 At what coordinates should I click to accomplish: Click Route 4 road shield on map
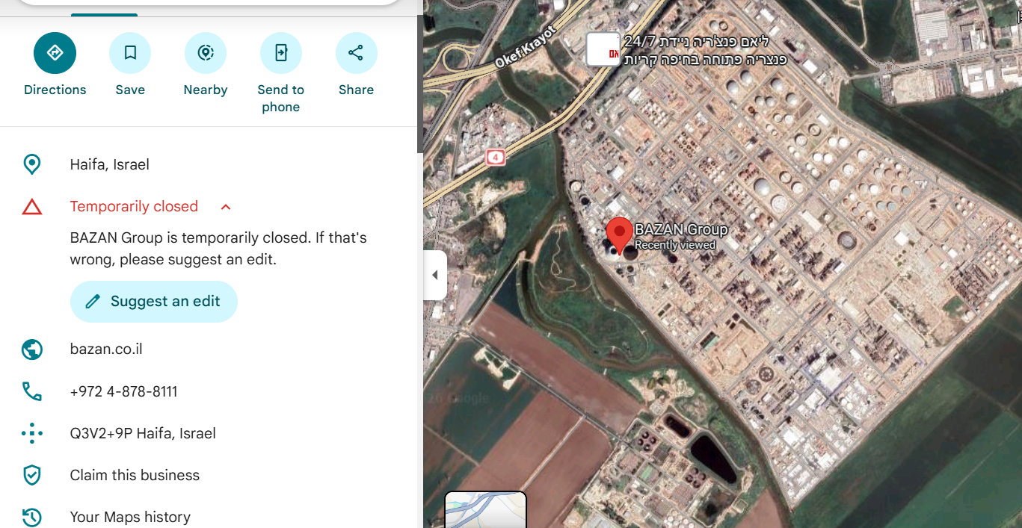point(495,157)
